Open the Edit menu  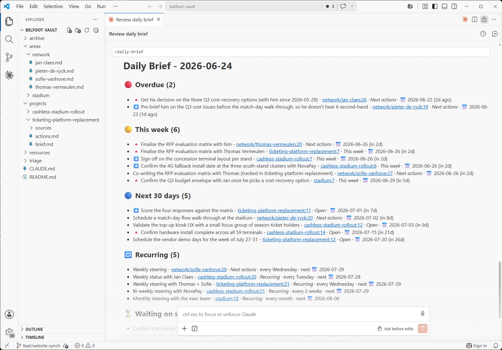pos(33,6)
